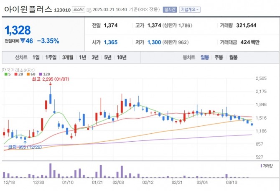280x191 pixels.
Task: Click the red 20-day moving average legend
Action: click(19, 74)
